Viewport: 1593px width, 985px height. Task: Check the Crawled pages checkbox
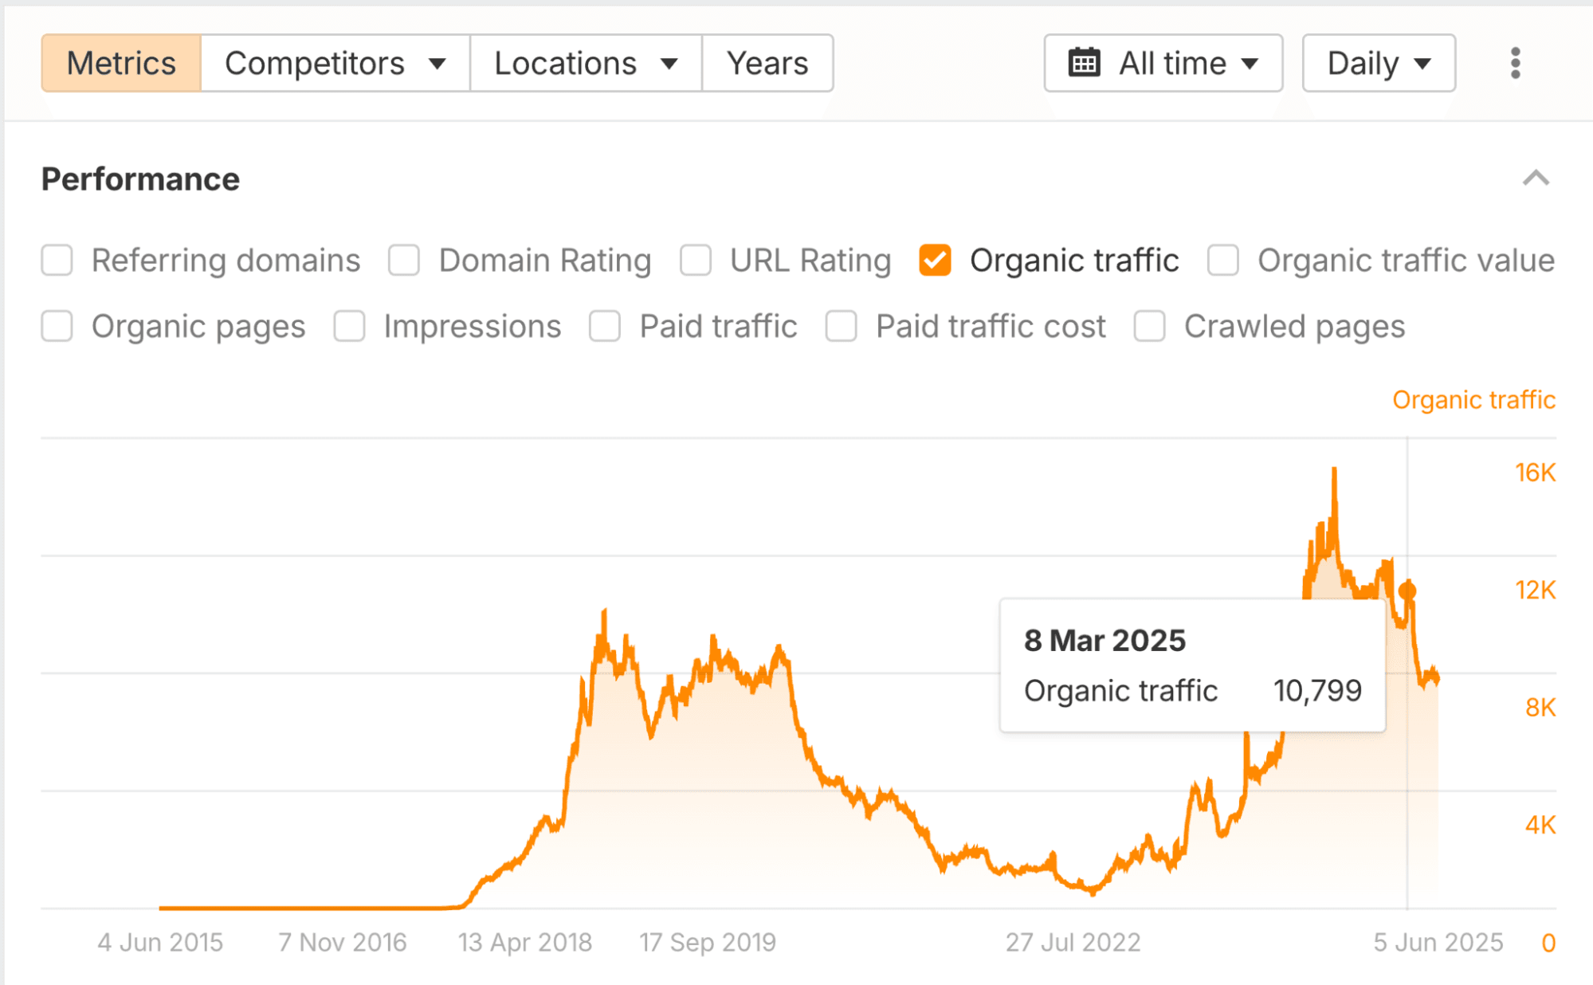pyautogui.click(x=1149, y=327)
